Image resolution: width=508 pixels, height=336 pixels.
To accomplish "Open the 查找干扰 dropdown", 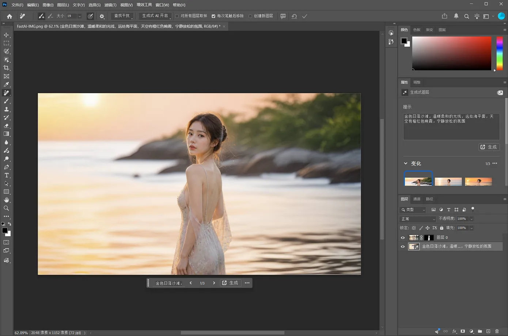I will click(x=122, y=16).
